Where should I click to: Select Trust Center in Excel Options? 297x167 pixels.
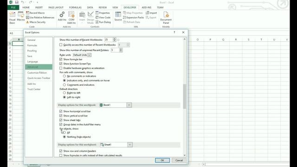tap(39, 89)
